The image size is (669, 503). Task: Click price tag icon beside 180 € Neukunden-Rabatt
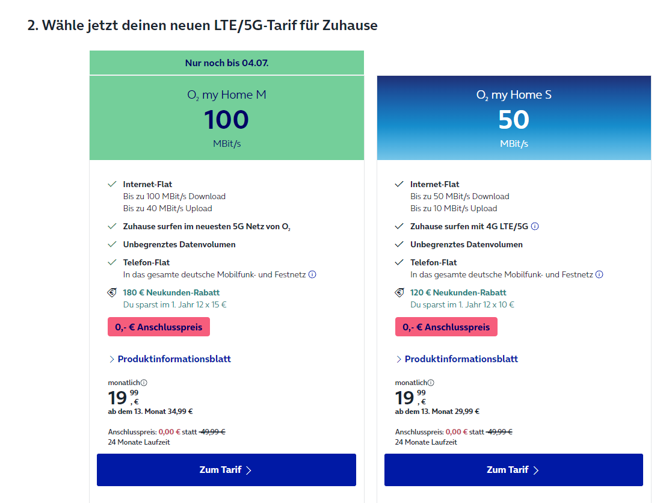point(112,293)
